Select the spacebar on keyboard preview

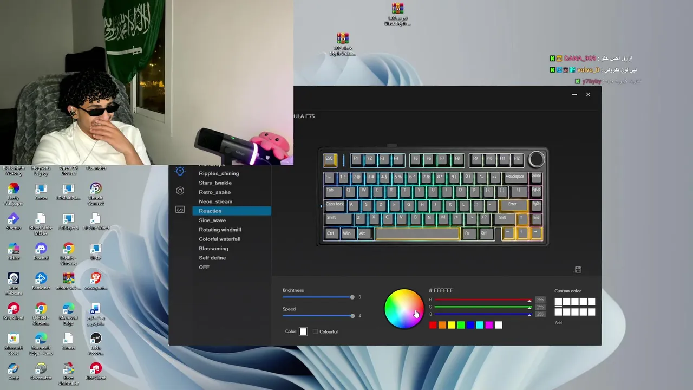[417, 233]
